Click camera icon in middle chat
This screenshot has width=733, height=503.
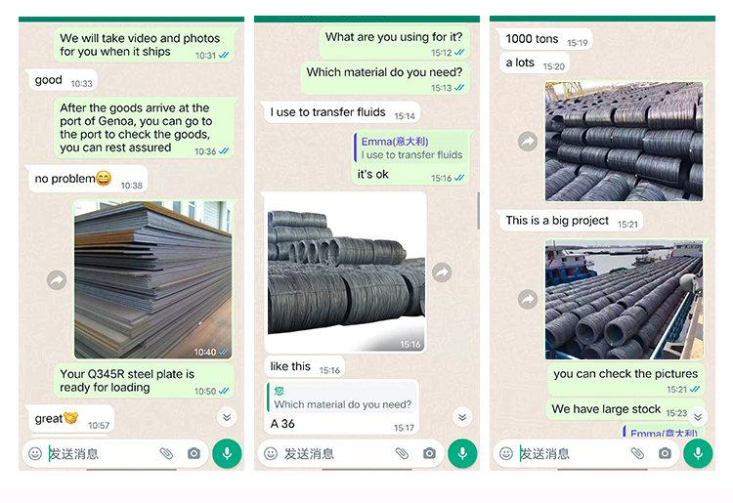pyautogui.click(x=429, y=453)
